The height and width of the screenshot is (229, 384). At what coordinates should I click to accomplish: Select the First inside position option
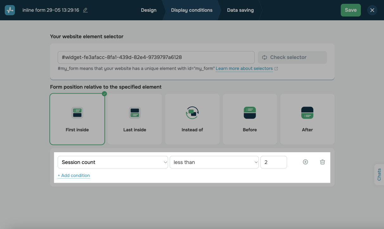[x=77, y=119]
